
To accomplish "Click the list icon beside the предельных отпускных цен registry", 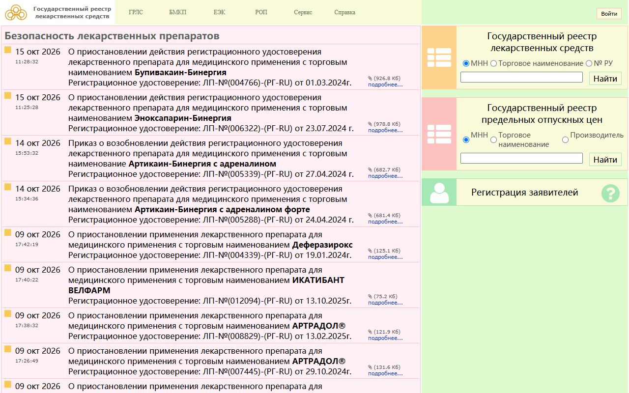I will click(x=439, y=134).
